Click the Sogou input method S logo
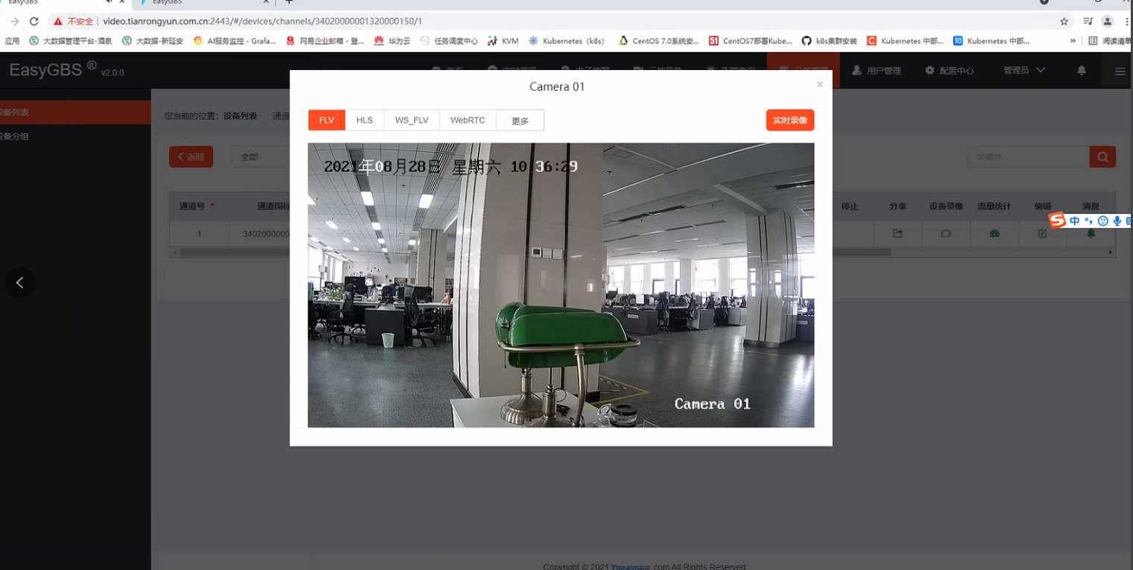This screenshot has width=1133, height=570. [1058, 221]
